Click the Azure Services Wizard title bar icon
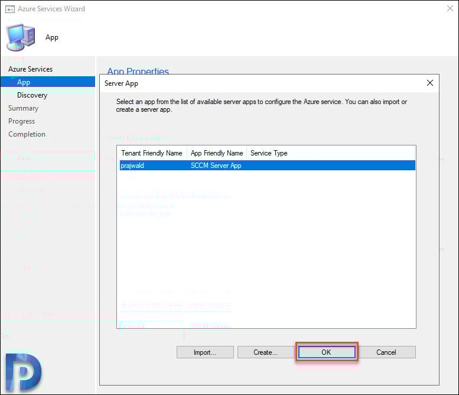Screen dimensions: 459x395 [10, 9]
